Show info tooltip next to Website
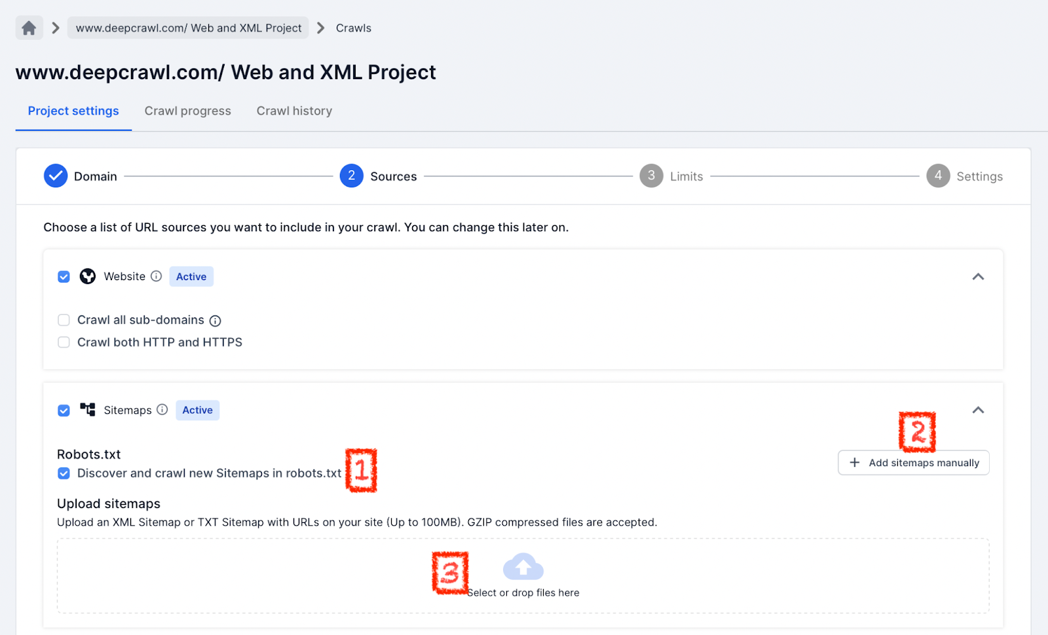The width and height of the screenshot is (1048, 635). point(156,276)
